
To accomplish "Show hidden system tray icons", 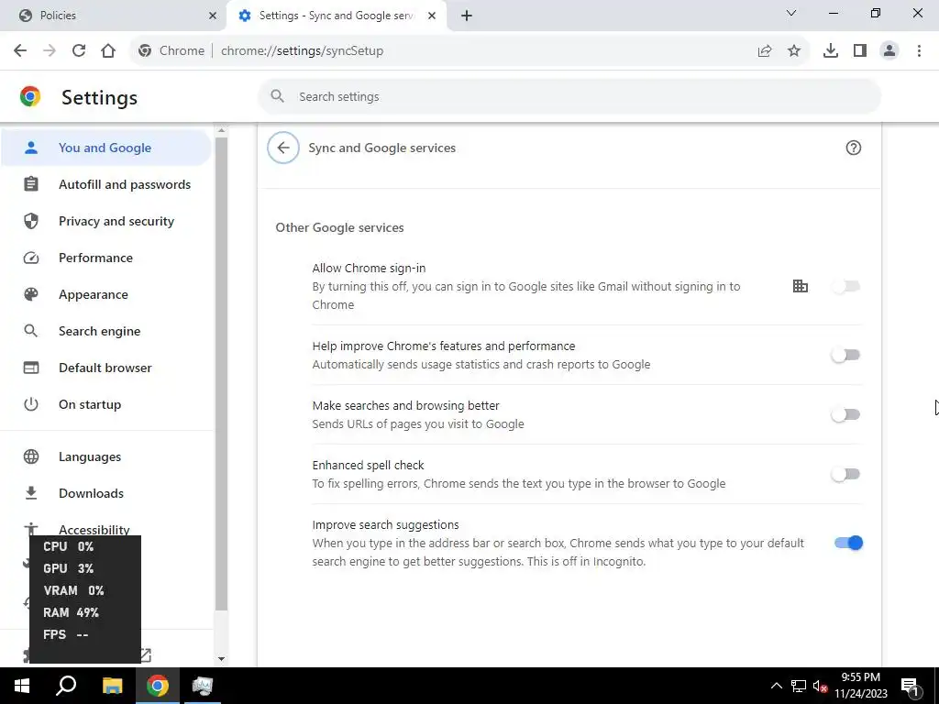I will coord(776,686).
